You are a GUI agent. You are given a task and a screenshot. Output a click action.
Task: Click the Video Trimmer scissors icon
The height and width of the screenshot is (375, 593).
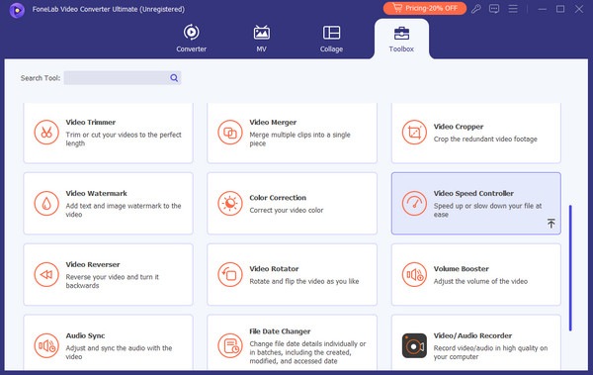tap(46, 133)
